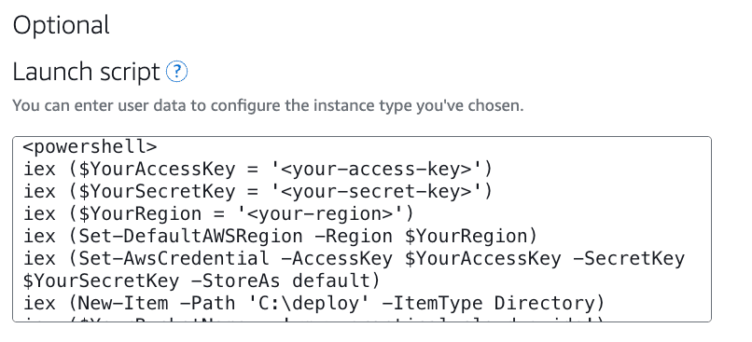Image resolution: width=752 pixels, height=342 pixels.
Task: Click the $YourAccessKey variable in script
Action: click(x=157, y=169)
